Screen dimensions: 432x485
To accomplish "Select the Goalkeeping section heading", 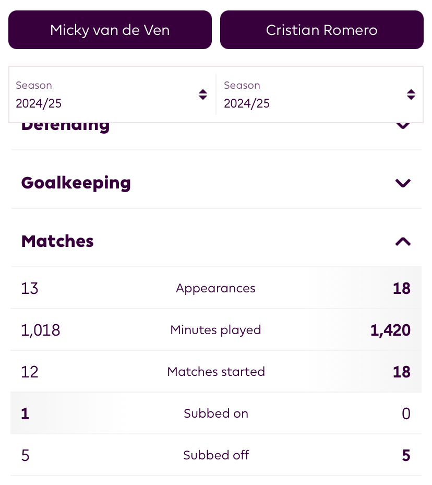I will (76, 183).
